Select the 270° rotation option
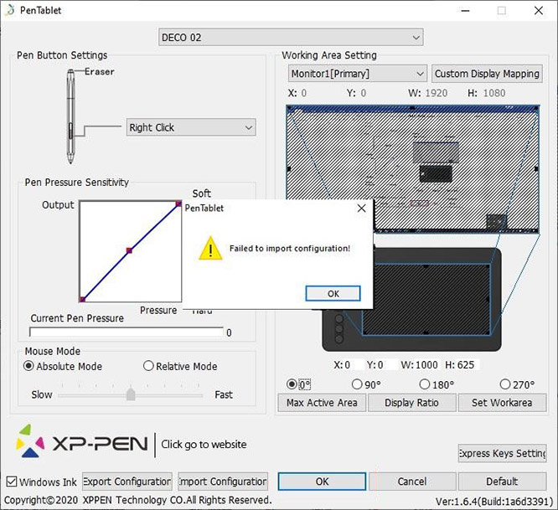 click(x=505, y=384)
